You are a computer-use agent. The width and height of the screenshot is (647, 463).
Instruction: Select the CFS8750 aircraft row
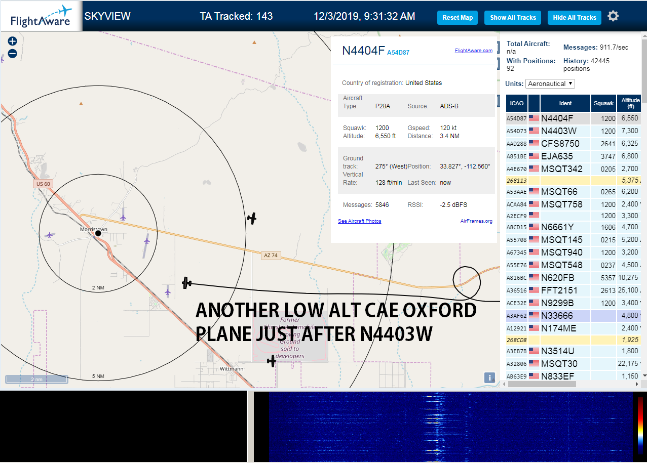(x=574, y=144)
